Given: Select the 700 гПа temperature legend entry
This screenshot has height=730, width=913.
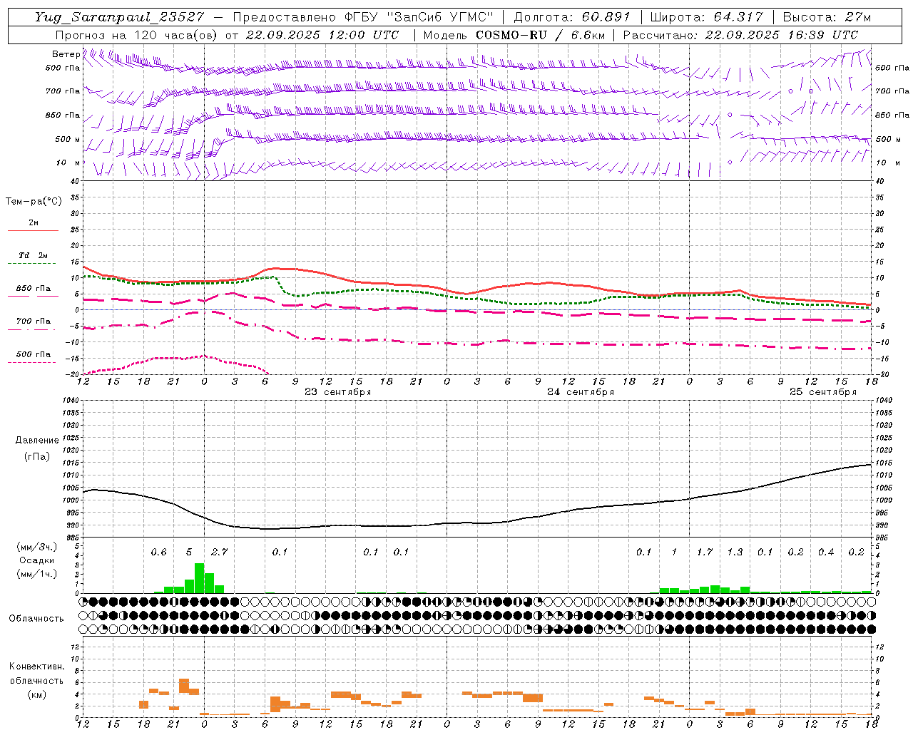Looking at the screenshot, I should point(33,324).
